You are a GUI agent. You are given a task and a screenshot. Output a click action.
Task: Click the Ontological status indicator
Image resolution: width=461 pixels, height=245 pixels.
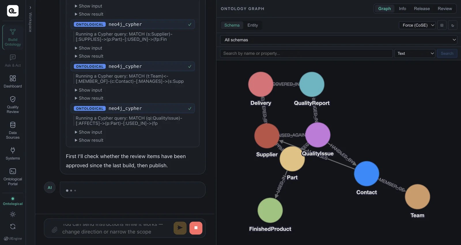coord(13,201)
